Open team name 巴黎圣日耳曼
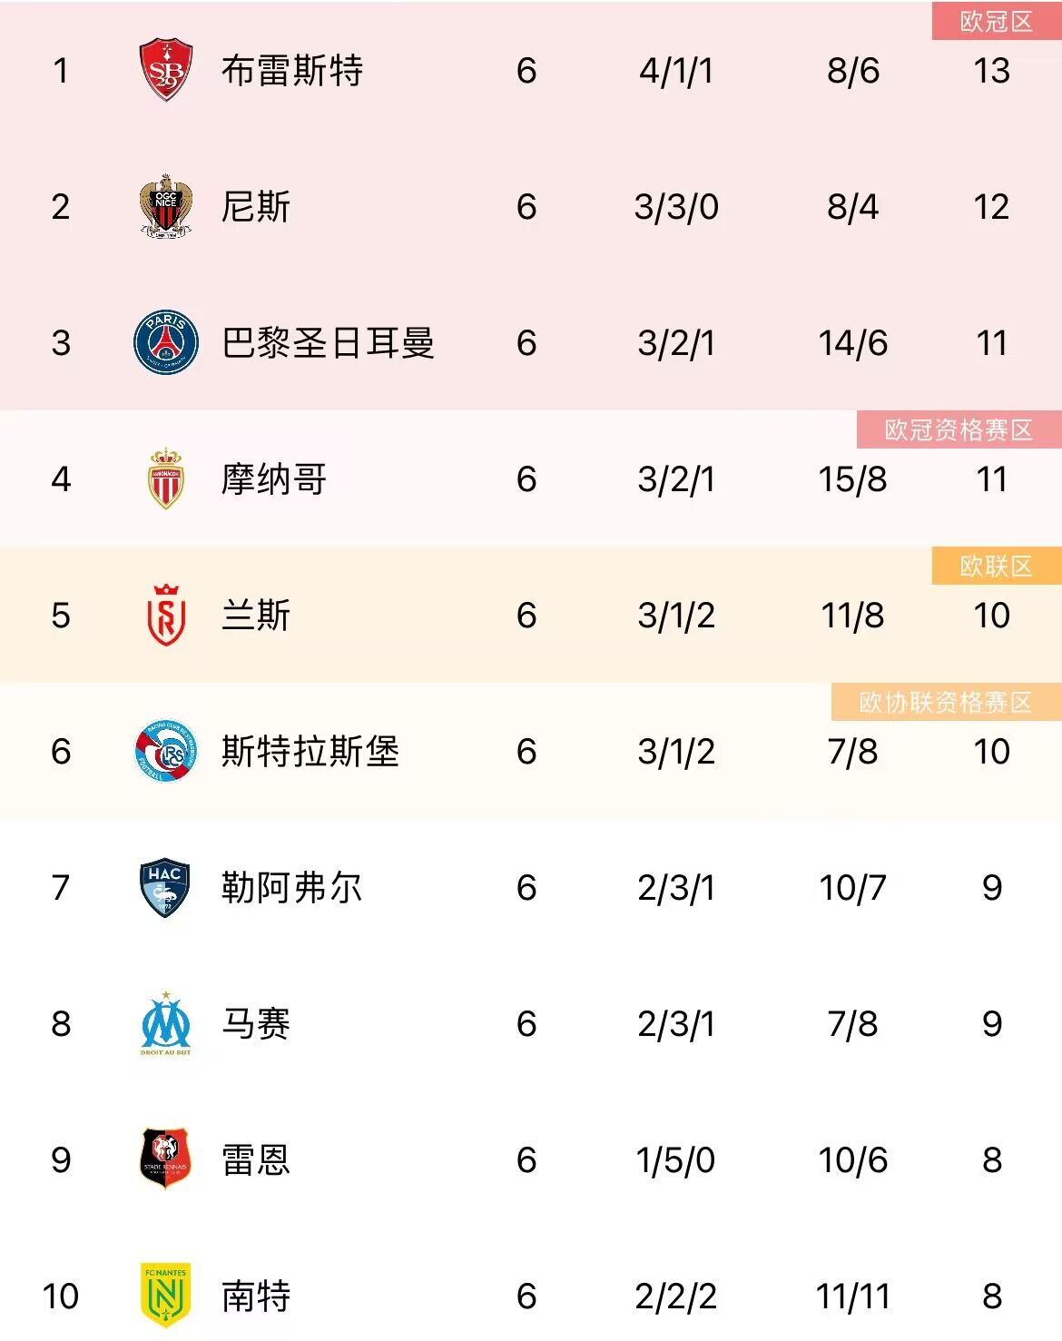This screenshot has height=1341, width=1062. [329, 343]
